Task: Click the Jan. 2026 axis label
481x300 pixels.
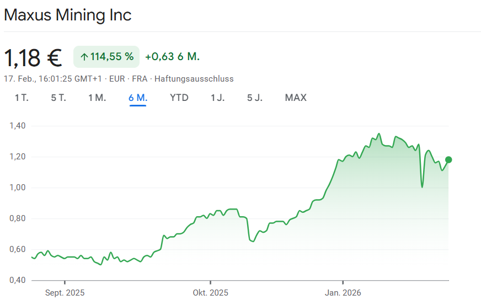Action: click(x=343, y=292)
